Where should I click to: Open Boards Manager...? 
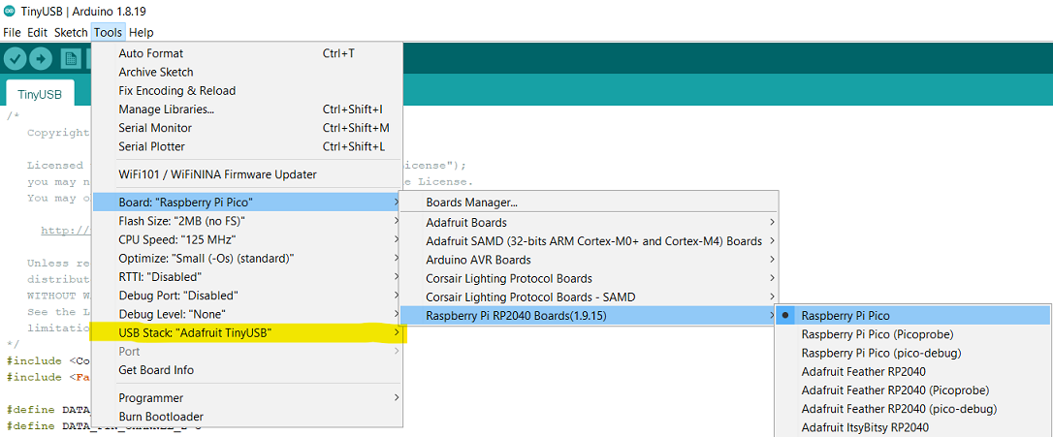(589, 203)
